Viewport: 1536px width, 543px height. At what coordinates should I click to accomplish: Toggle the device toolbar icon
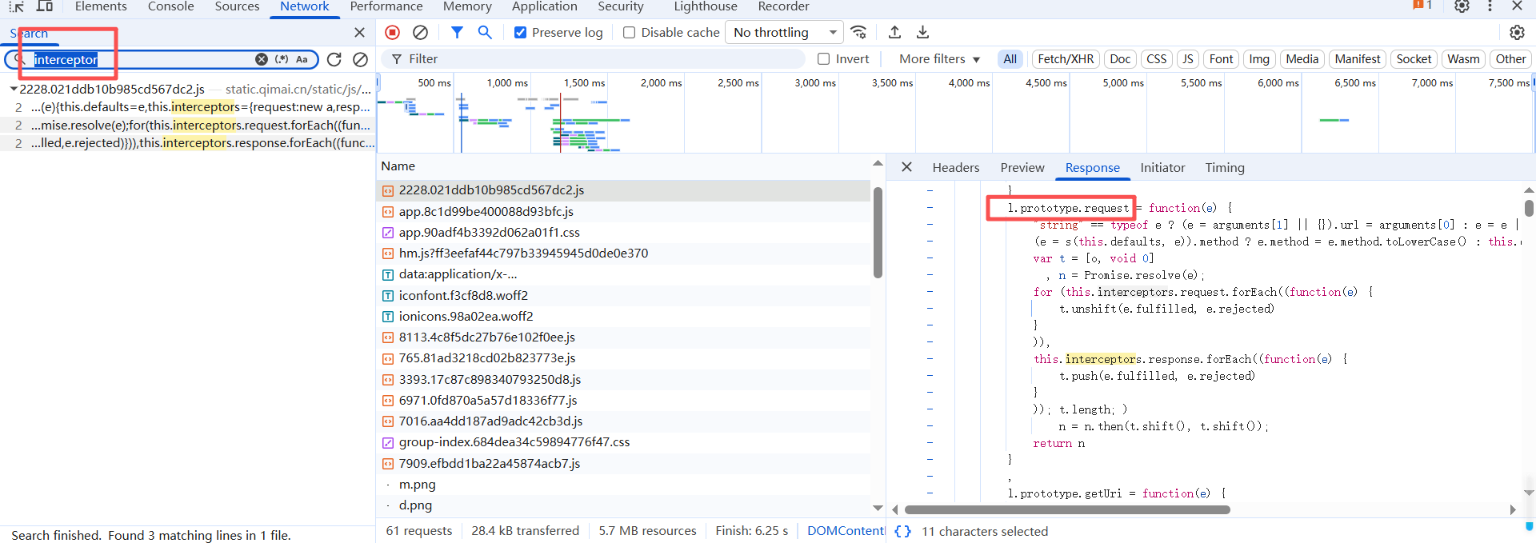(x=45, y=6)
